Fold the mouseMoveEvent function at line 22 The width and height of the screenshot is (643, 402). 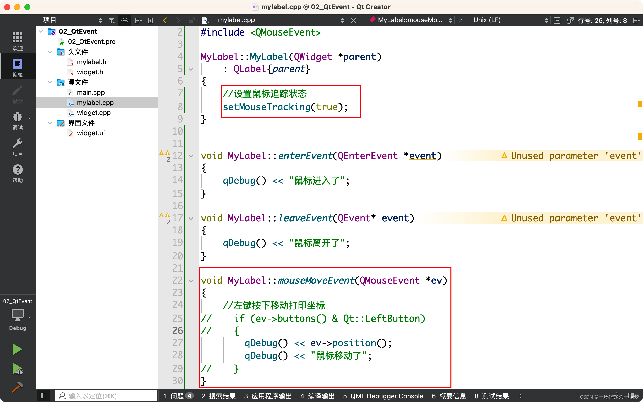coord(191,280)
